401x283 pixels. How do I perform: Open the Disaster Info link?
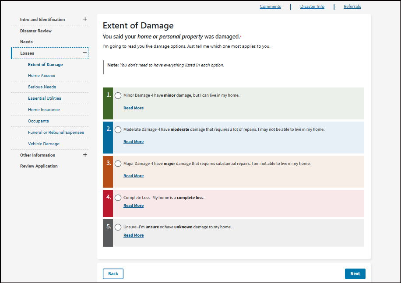click(x=312, y=7)
